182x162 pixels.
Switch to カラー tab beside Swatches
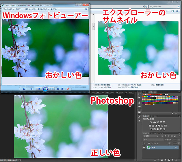[x=145, y=92]
